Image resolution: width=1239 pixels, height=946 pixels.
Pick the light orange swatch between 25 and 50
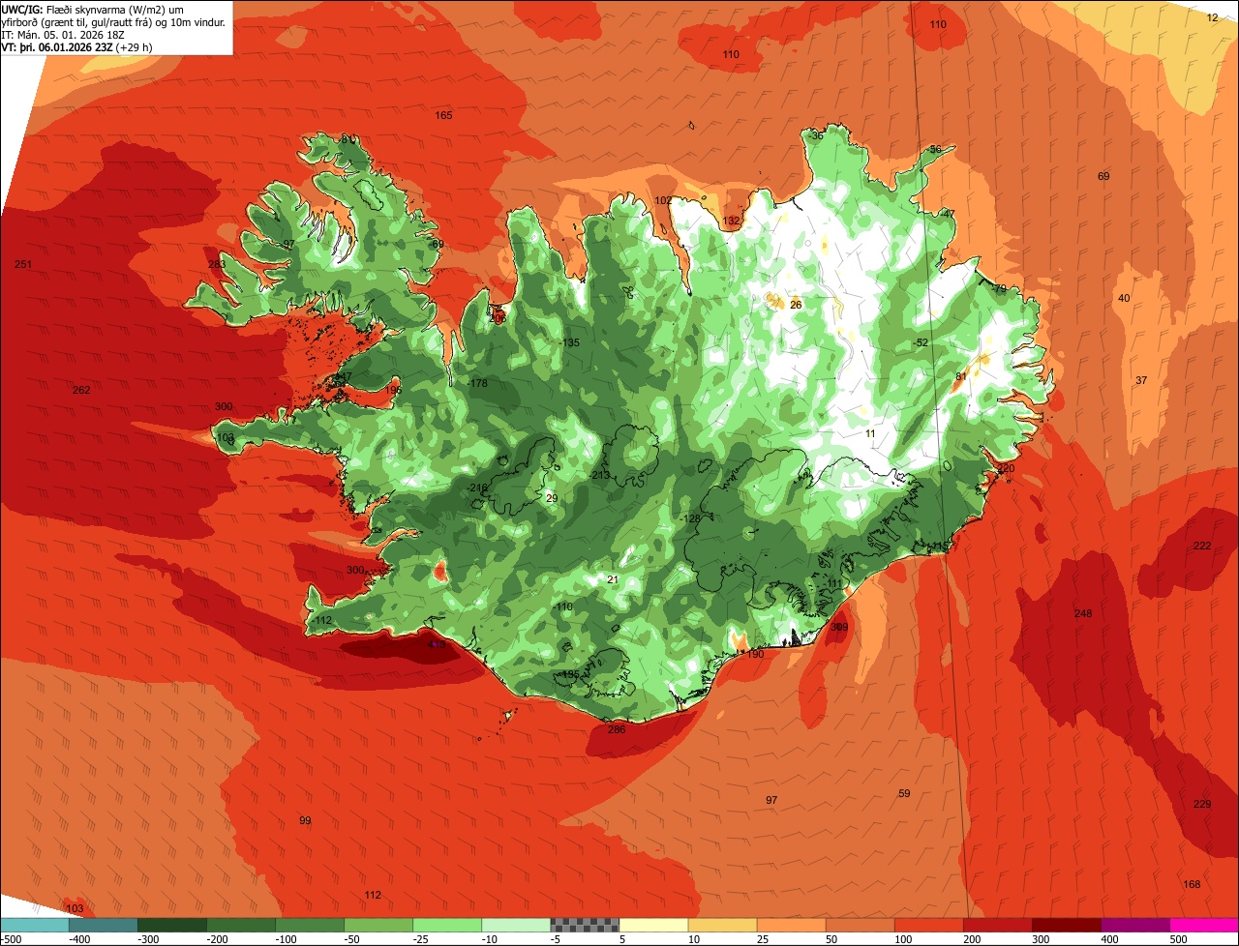791,925
